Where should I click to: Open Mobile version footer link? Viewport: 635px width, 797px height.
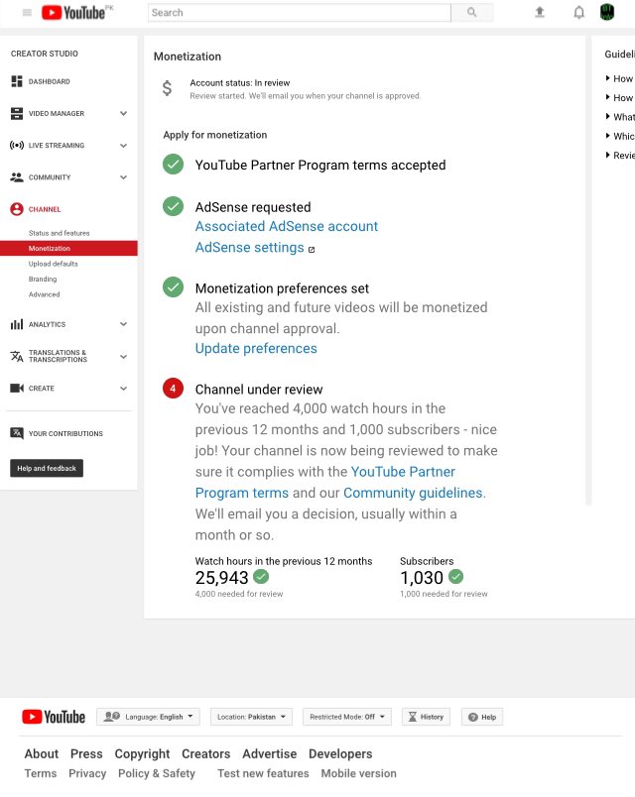359,773
